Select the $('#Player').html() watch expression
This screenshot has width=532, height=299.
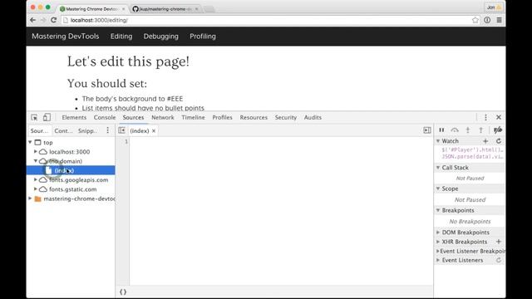tap(472, 149)
